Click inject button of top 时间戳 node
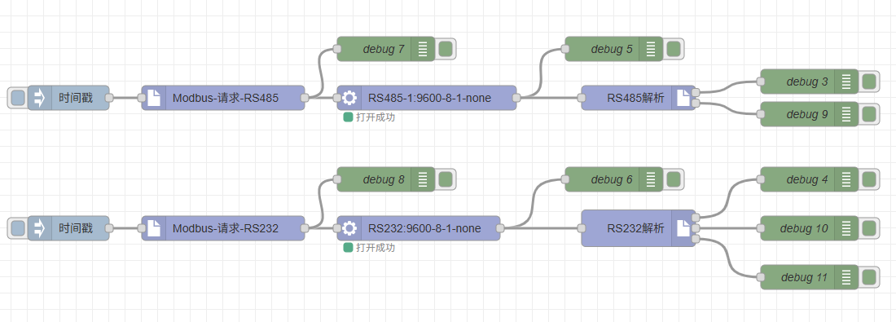 (x=18, y=98)
